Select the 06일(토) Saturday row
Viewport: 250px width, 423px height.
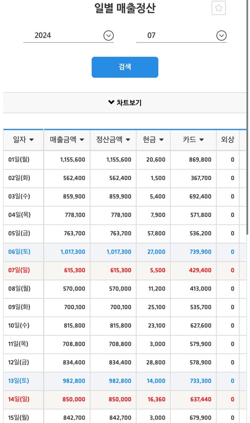pyautogui.click(x=19, y=252)
